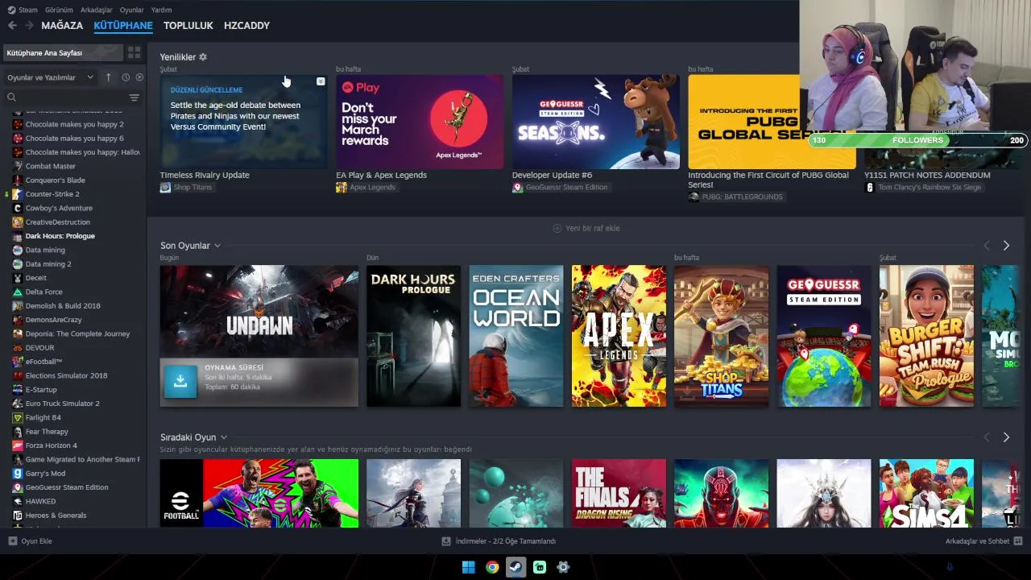Switch to the TOPLULUK tab
The height and width of the screenshot is (580, 1031).
[x=188, y=26]
